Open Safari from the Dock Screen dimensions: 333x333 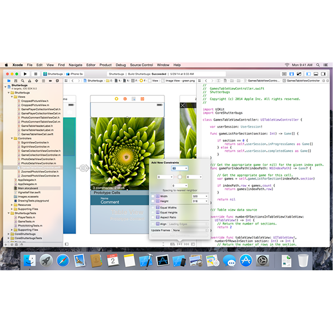click(63, 261)
